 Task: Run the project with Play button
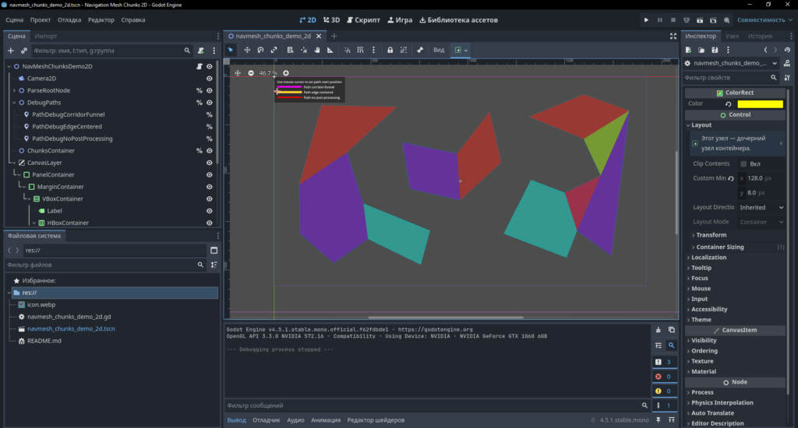646,19
